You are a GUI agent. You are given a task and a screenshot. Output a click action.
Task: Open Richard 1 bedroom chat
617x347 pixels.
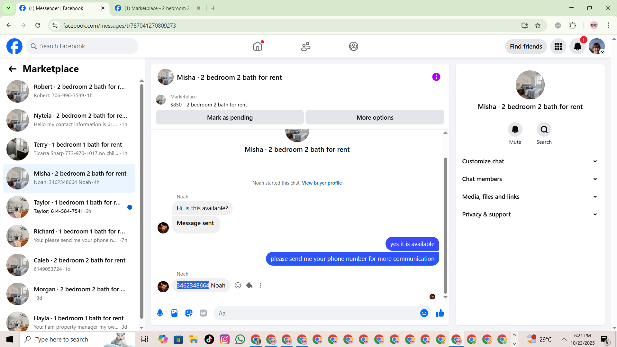coord(69,236)
